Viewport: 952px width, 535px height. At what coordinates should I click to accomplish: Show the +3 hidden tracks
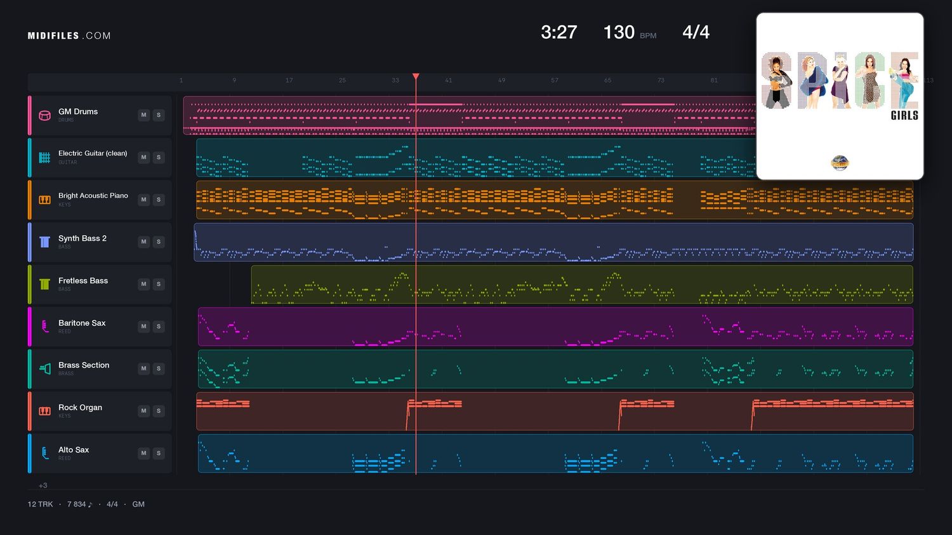[43, 486]
